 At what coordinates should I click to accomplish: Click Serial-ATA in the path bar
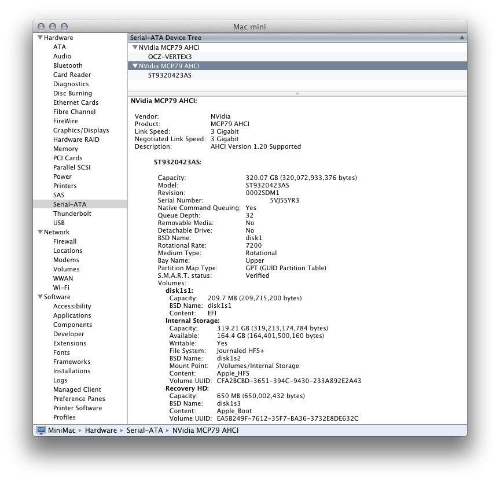tap(145, 431)
